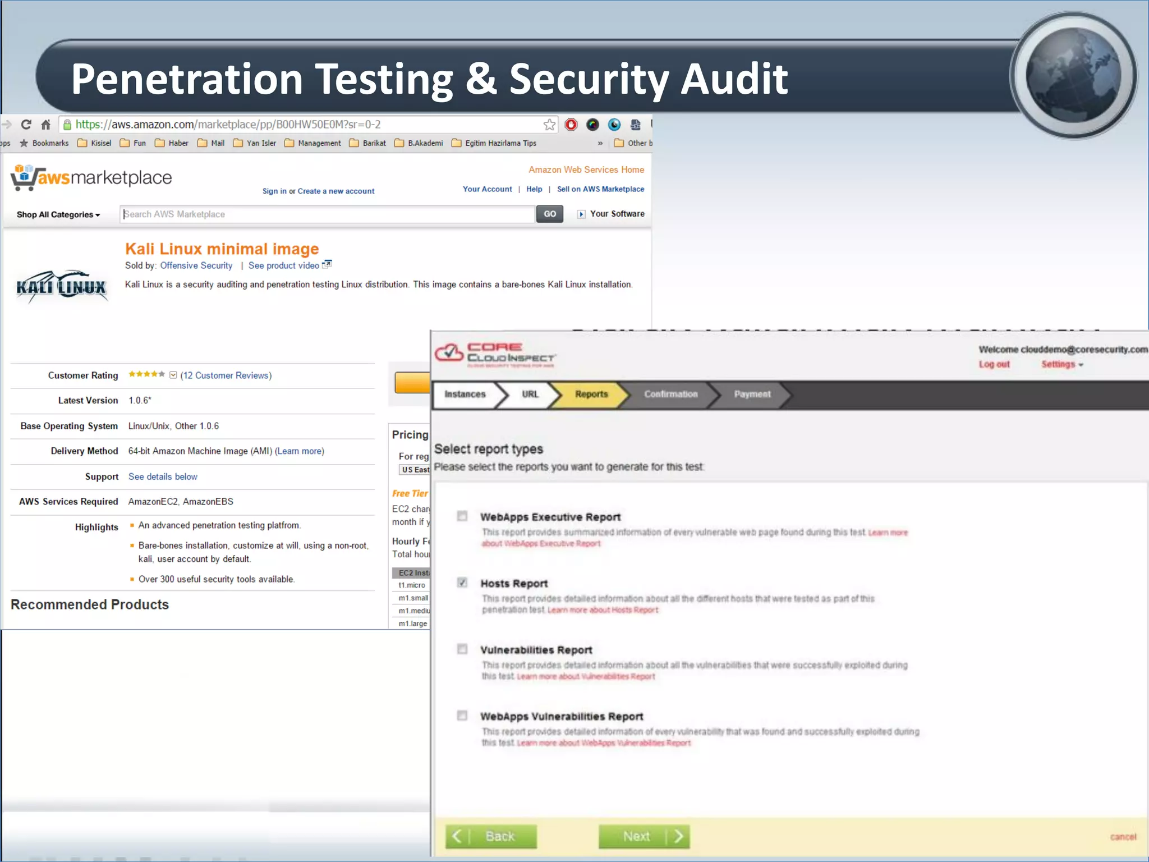
Task: Open the red Adblock extension icon
Action: point(571,125)
